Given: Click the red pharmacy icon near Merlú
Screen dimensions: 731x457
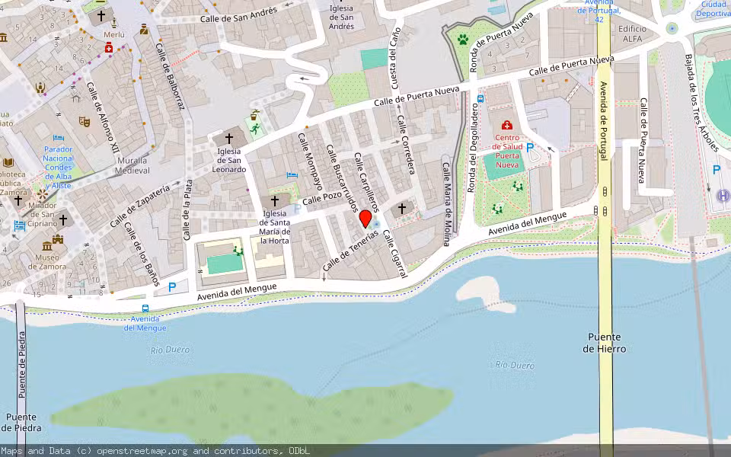Looking at the screenshot, I should click(x=109, y=48).
